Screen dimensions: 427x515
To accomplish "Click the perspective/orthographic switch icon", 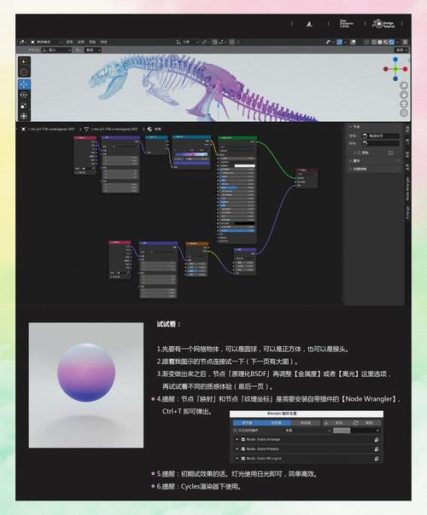I will (x=404, y=113).
